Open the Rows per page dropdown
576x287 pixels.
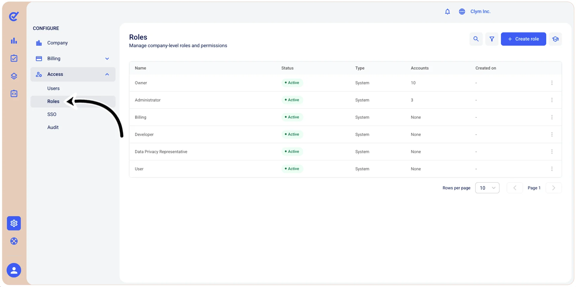(x=487, y=188)
